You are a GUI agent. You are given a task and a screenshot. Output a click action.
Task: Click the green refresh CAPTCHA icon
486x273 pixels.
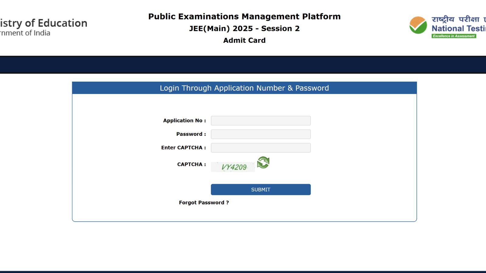(263, 163)
